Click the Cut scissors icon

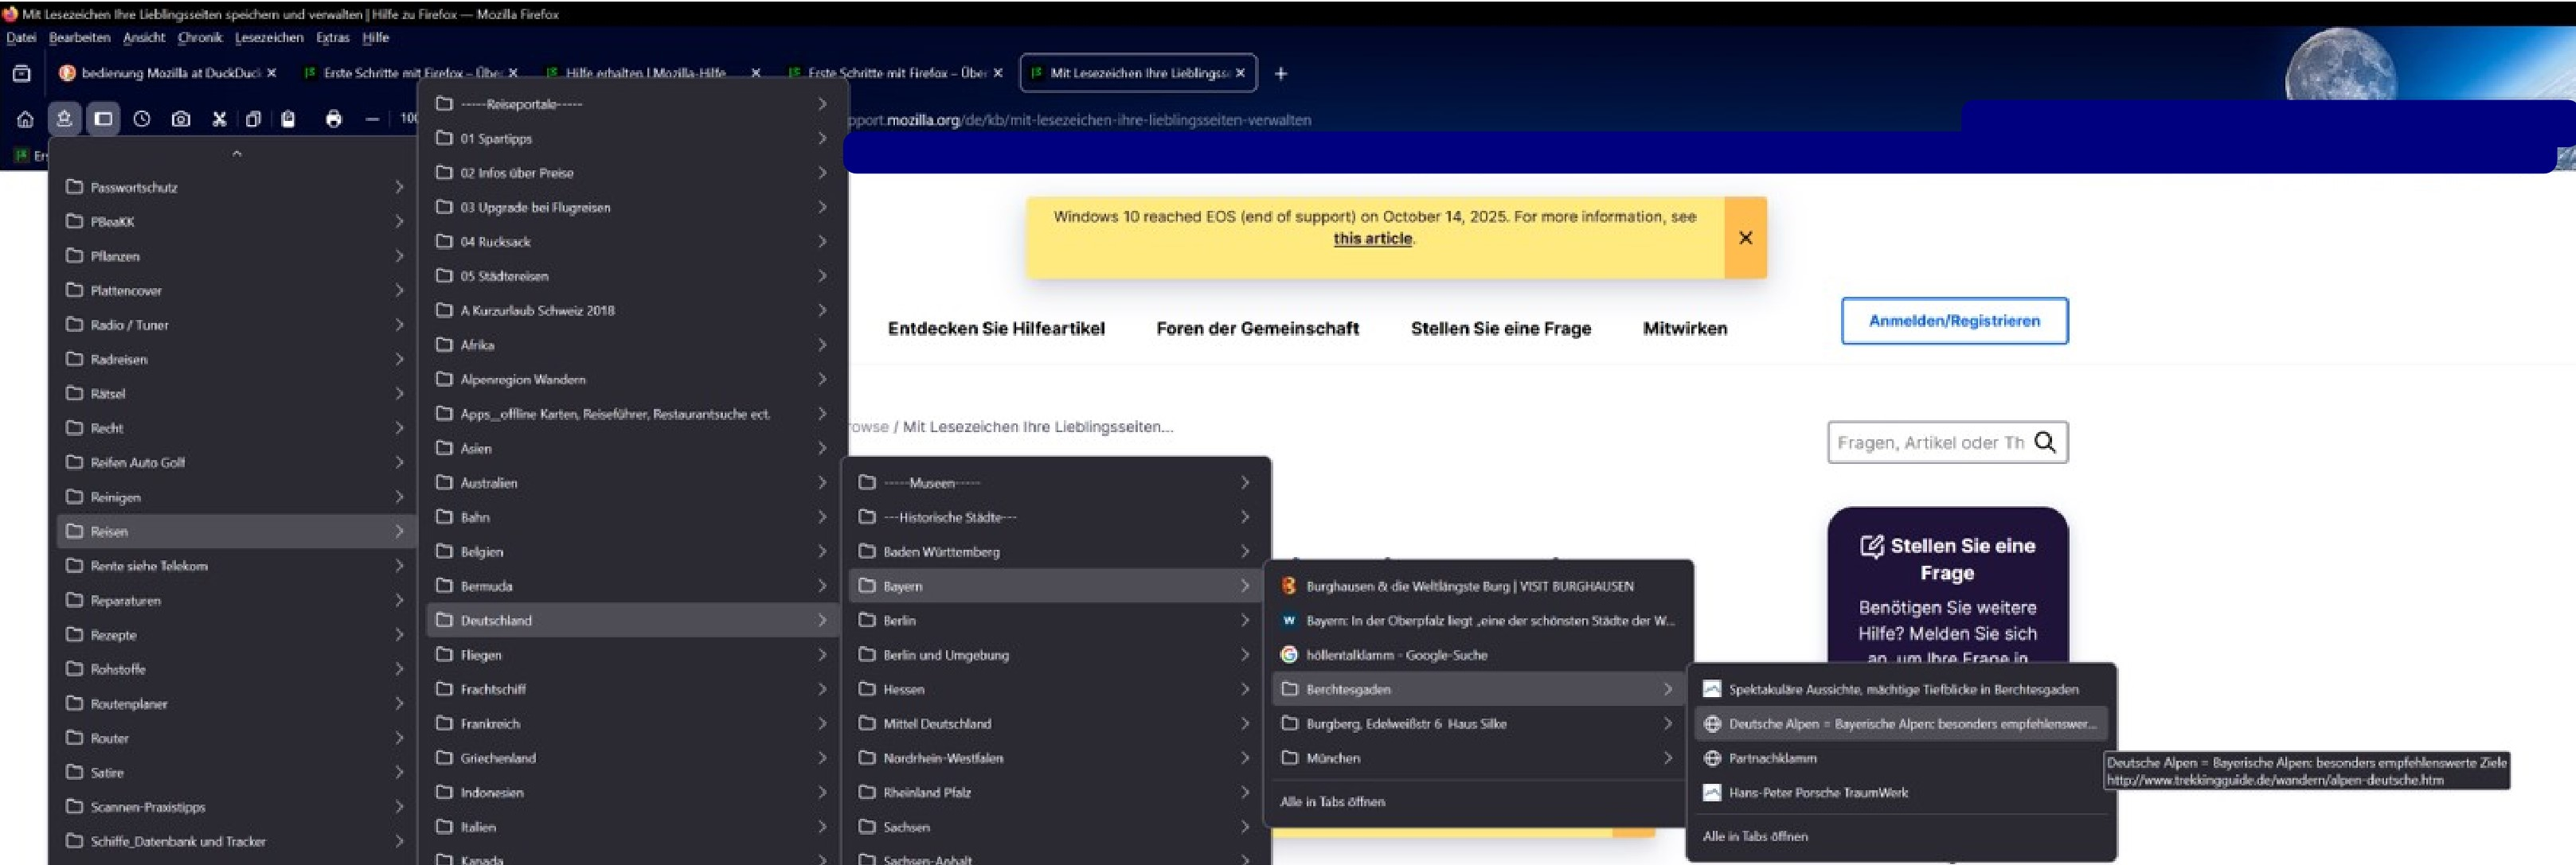point(219,119)
